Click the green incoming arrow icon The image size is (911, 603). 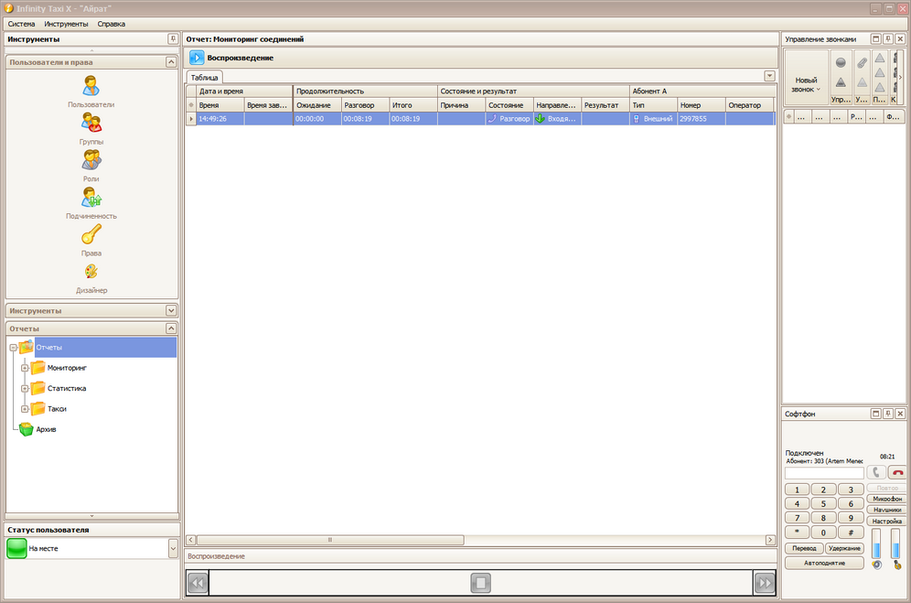541,119
